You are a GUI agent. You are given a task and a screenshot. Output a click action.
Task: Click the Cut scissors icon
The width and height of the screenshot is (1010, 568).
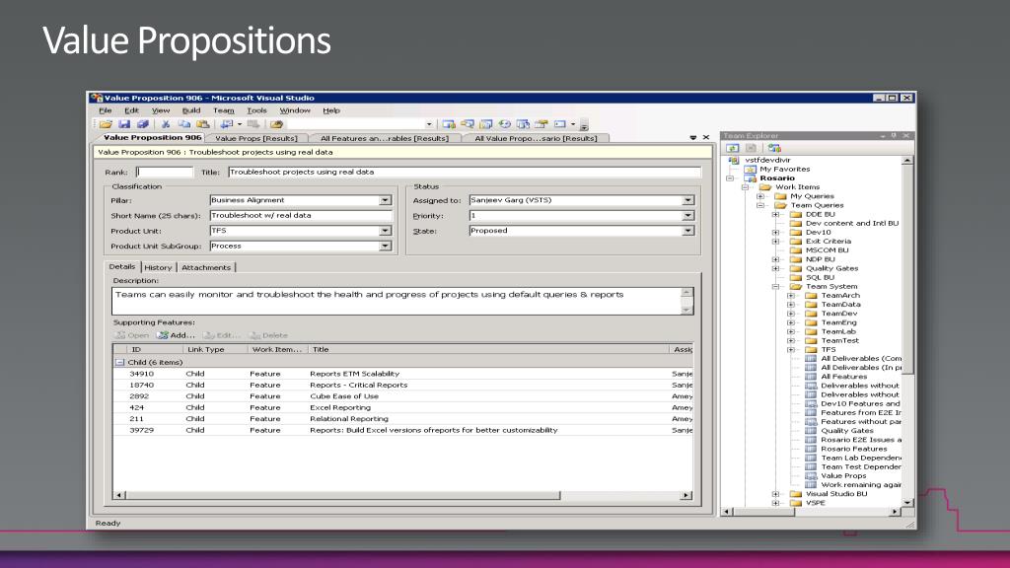click(x=166, y=124)
